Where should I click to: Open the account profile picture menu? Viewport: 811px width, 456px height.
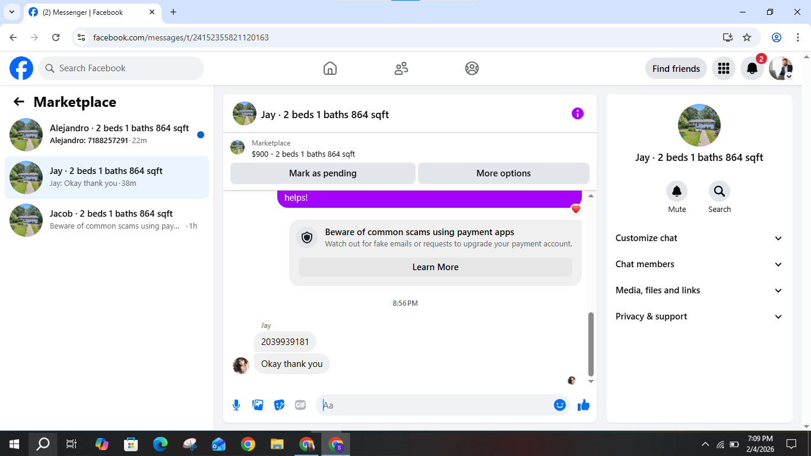coord(781,68)
